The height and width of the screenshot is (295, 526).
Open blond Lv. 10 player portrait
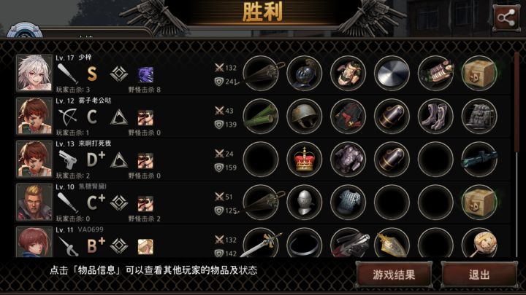coord(34,202)
